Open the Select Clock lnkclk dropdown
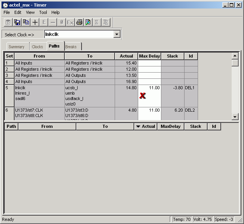 [x=117, y=34]
